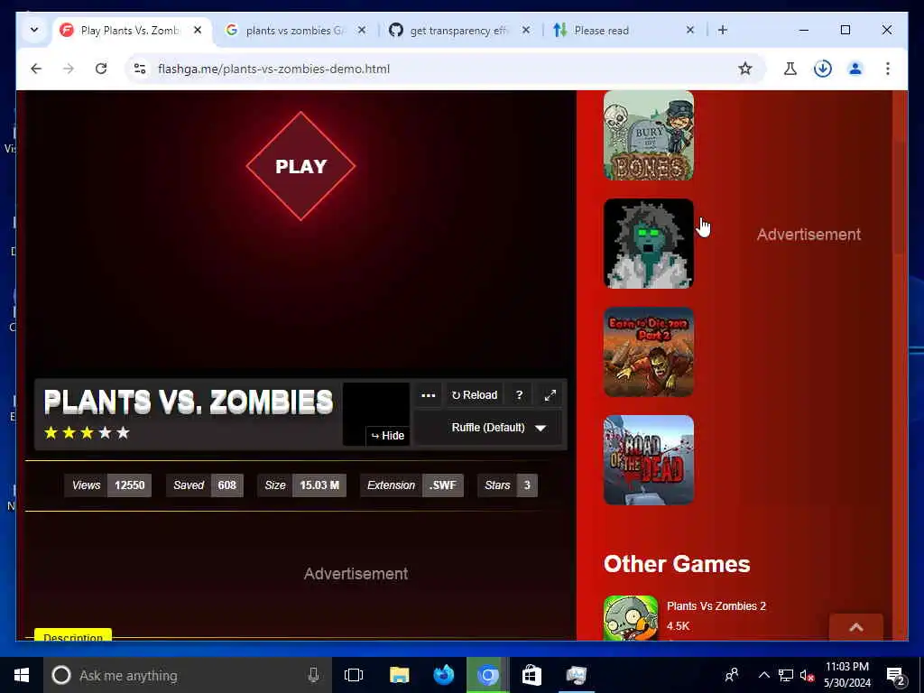
Task: Start the game with the PLAY diamond button
Action: (x=300, y=166)
